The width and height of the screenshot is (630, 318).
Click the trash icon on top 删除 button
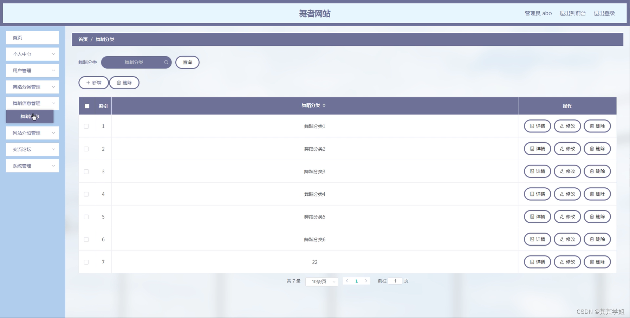tap(119, 83)
